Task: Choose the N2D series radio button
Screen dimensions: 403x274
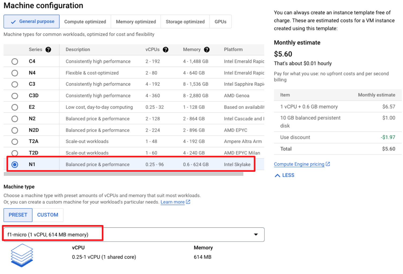Action: pyautogui.click(x=15, y=130)
